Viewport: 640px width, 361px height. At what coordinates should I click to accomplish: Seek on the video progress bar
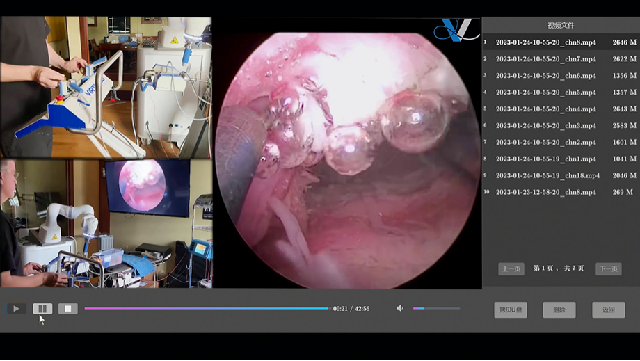click(x=207, y=308)
